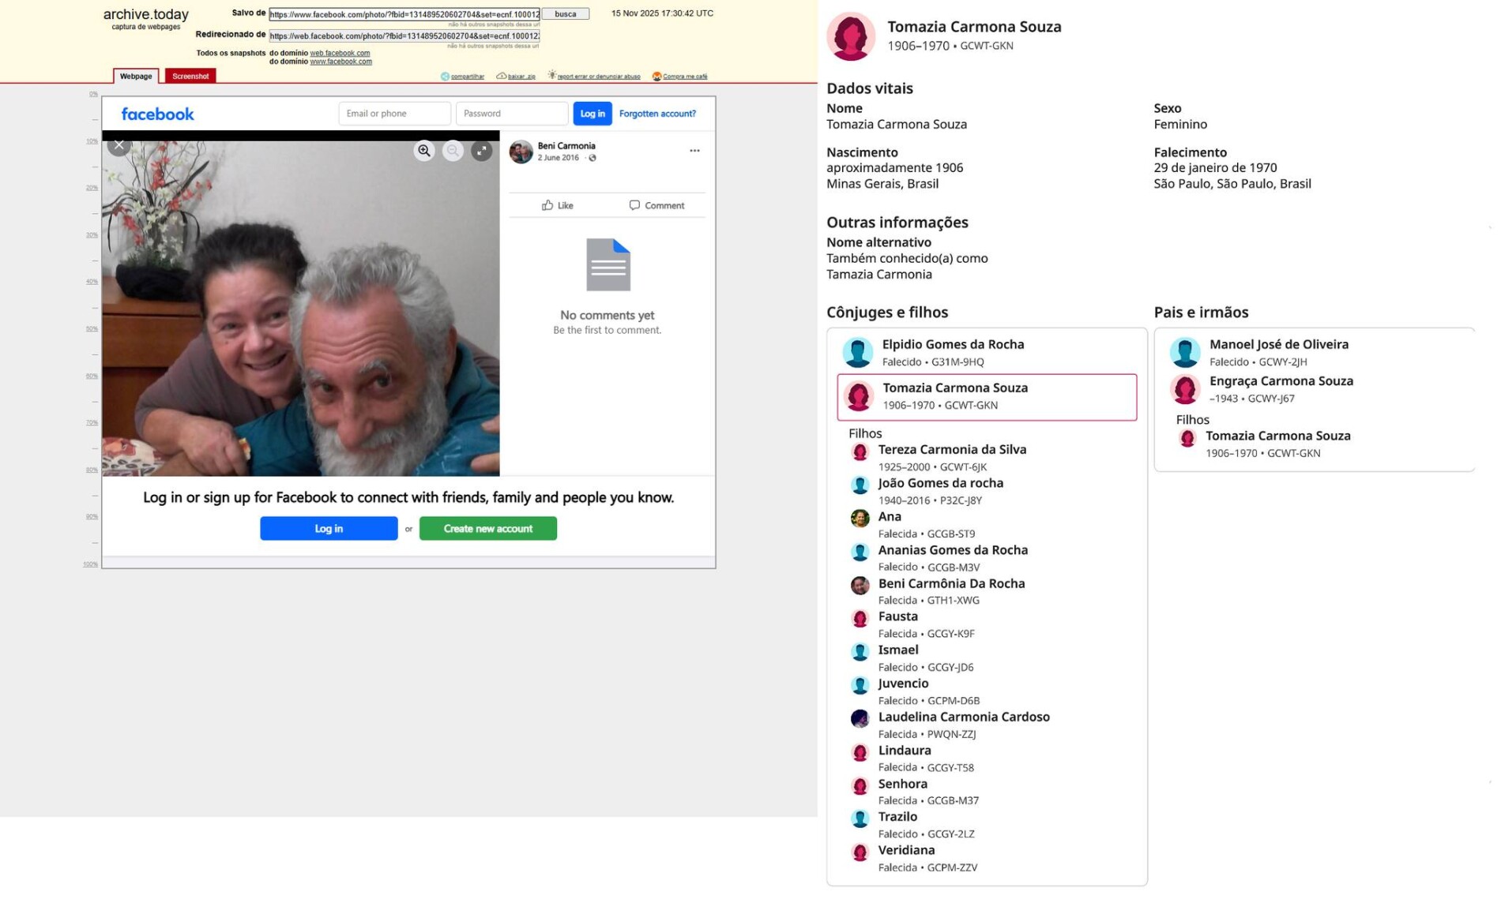Open the three-dot post options menu

tap(694, 151)
